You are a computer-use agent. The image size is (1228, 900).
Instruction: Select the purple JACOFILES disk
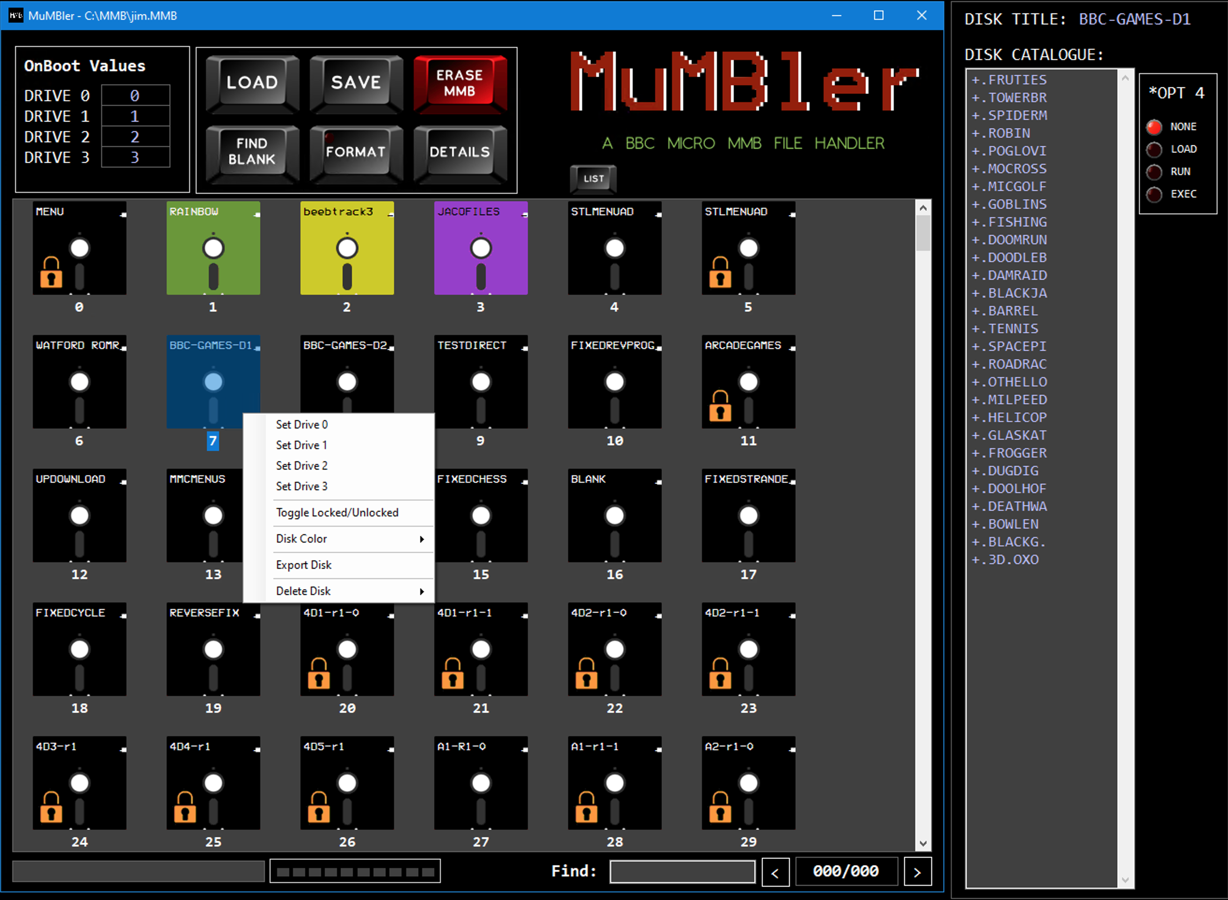coord(481,248)
